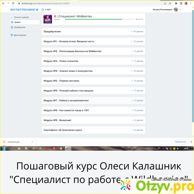Expand the Предобучение section
The image size is (194, 194).
point(93,32)
